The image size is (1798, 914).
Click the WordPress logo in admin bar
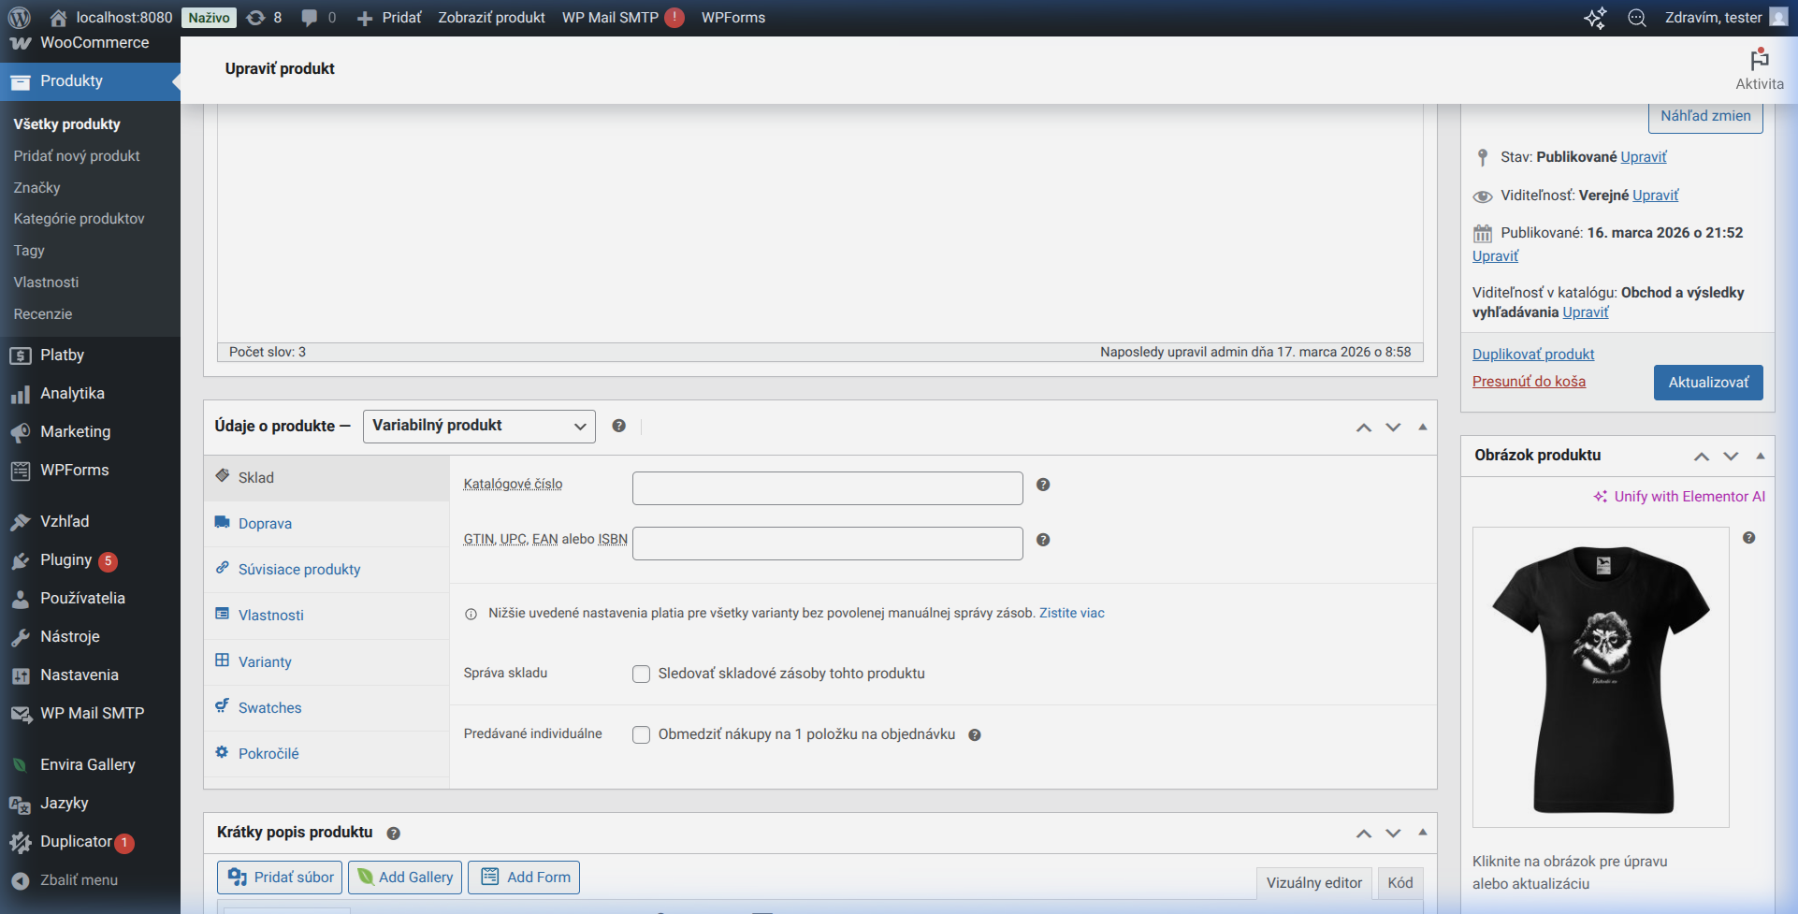(20, 18)
